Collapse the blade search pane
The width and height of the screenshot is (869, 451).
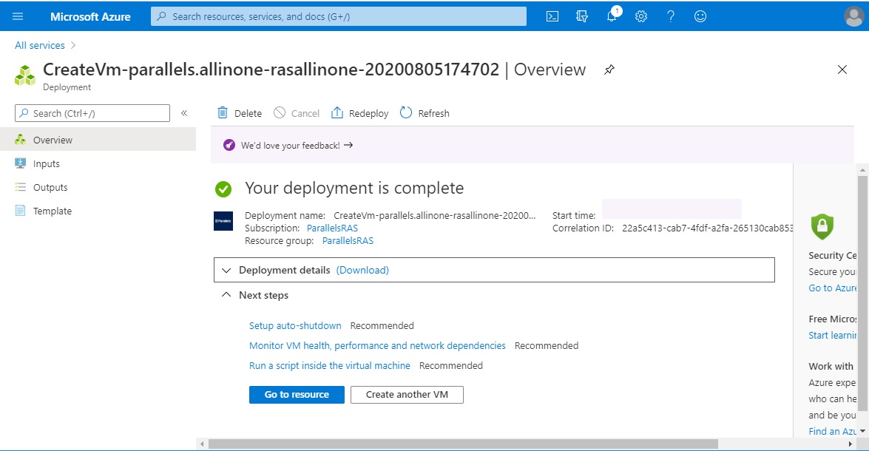coord(183,112)
